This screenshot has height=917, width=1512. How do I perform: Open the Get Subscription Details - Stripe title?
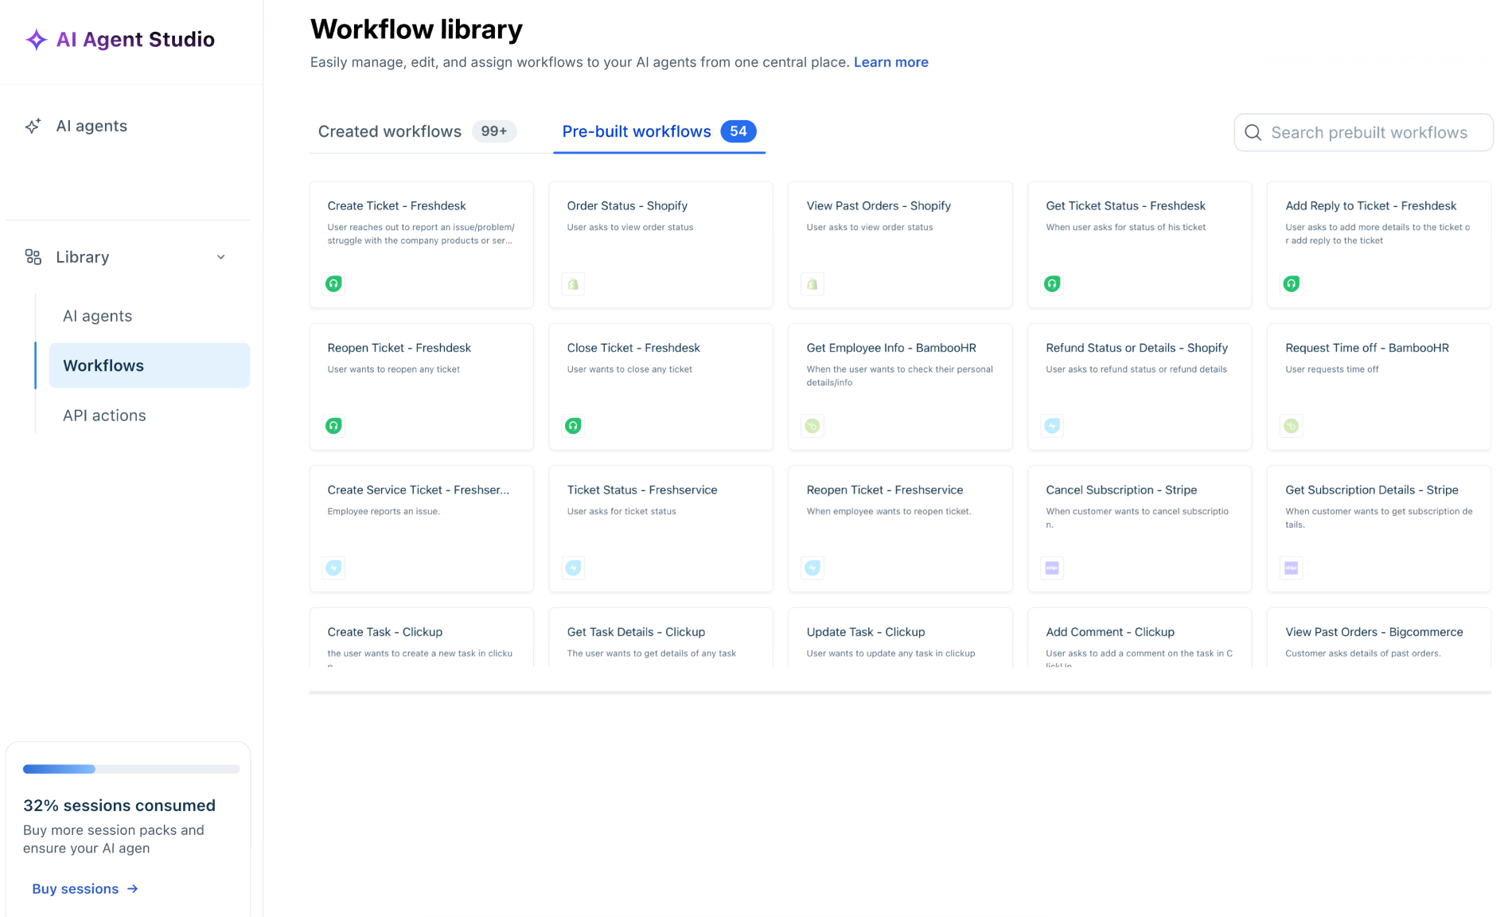(x=1372, y=490)
